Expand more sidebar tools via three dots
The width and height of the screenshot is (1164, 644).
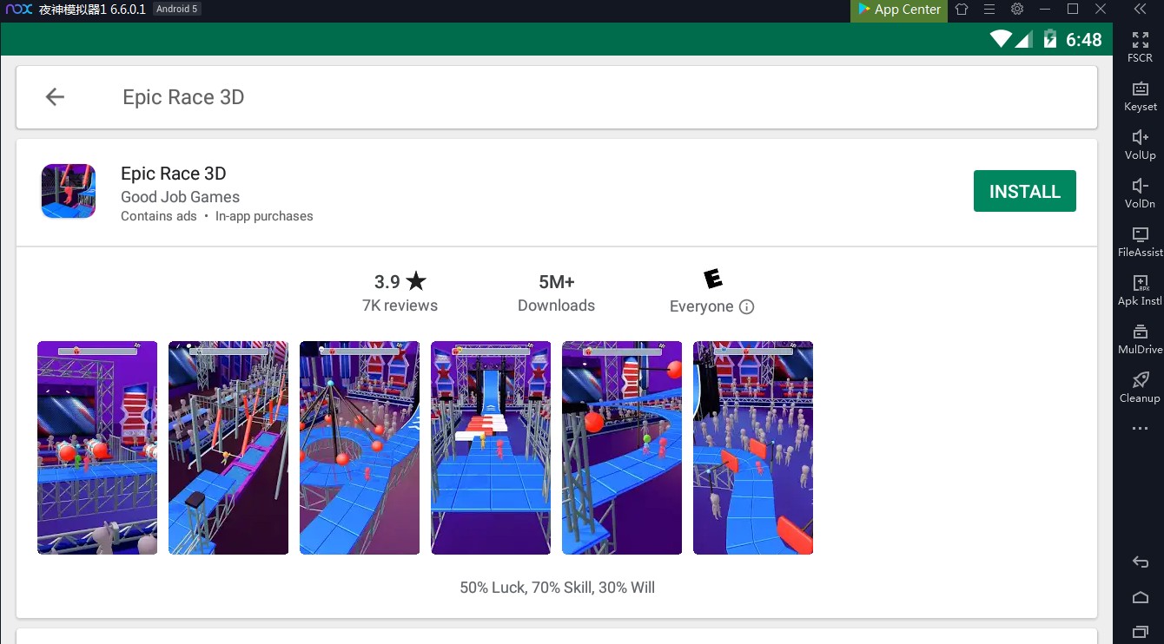(1140, 429)
